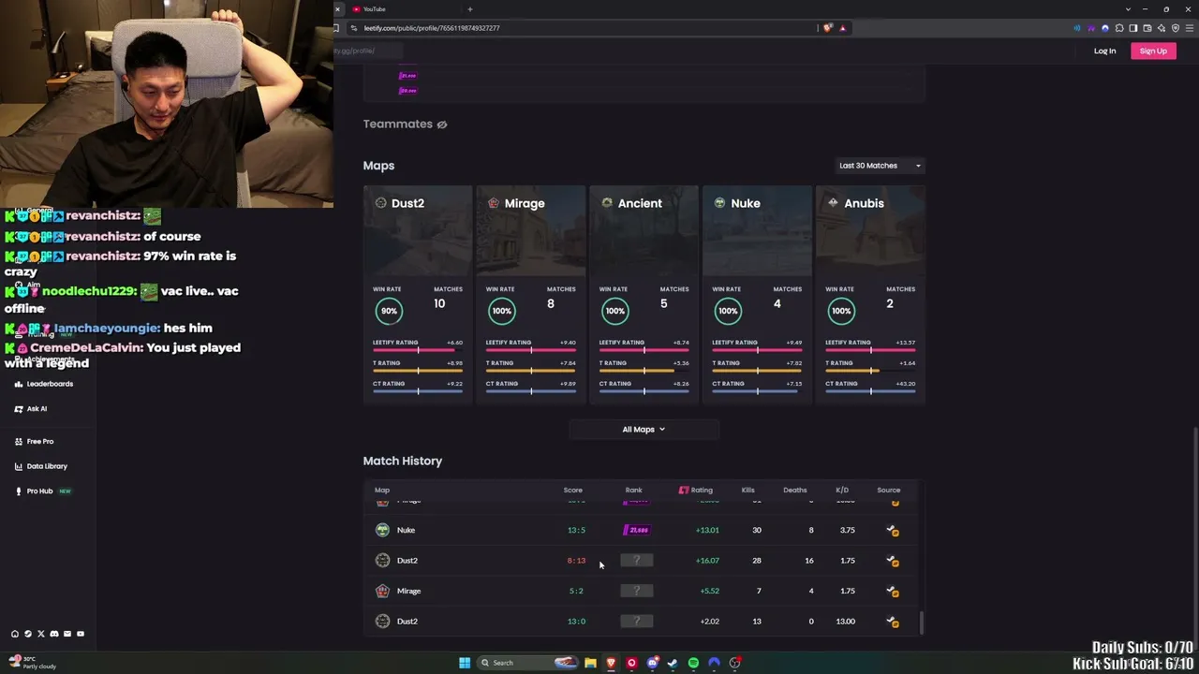Open the YouTube icon in the sidebar footer
The width and height of the screenshot is (1199, 674).
point(81,635)
